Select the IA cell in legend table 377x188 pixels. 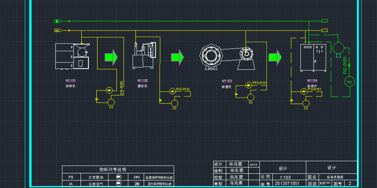pyautogui.click(x=71, y=184)
